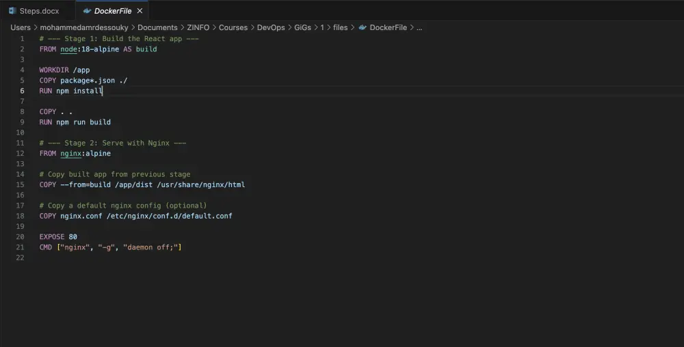Click the Docker whale icon on DockerFile tab
The height and width of the screenshot is (347, 684).
pyautogui.click(x=86, y=11)
